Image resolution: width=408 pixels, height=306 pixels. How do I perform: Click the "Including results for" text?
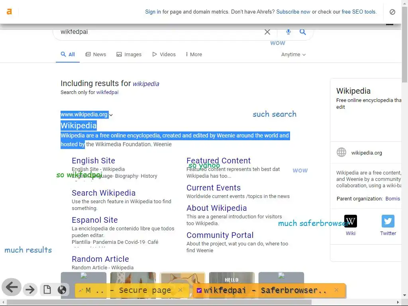96,83
